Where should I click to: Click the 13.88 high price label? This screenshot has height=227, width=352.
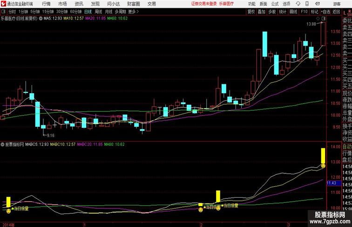pyautogui.click(x=311, y=24)
